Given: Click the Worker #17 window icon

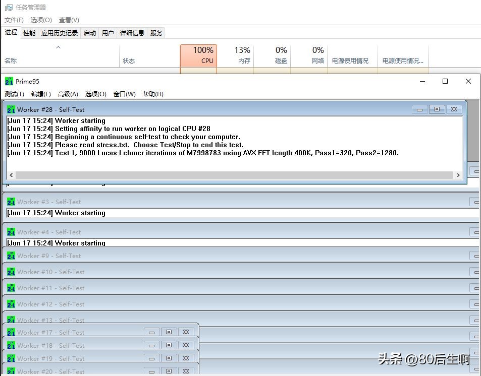Looking at the screenshot, I should point(11,332).
